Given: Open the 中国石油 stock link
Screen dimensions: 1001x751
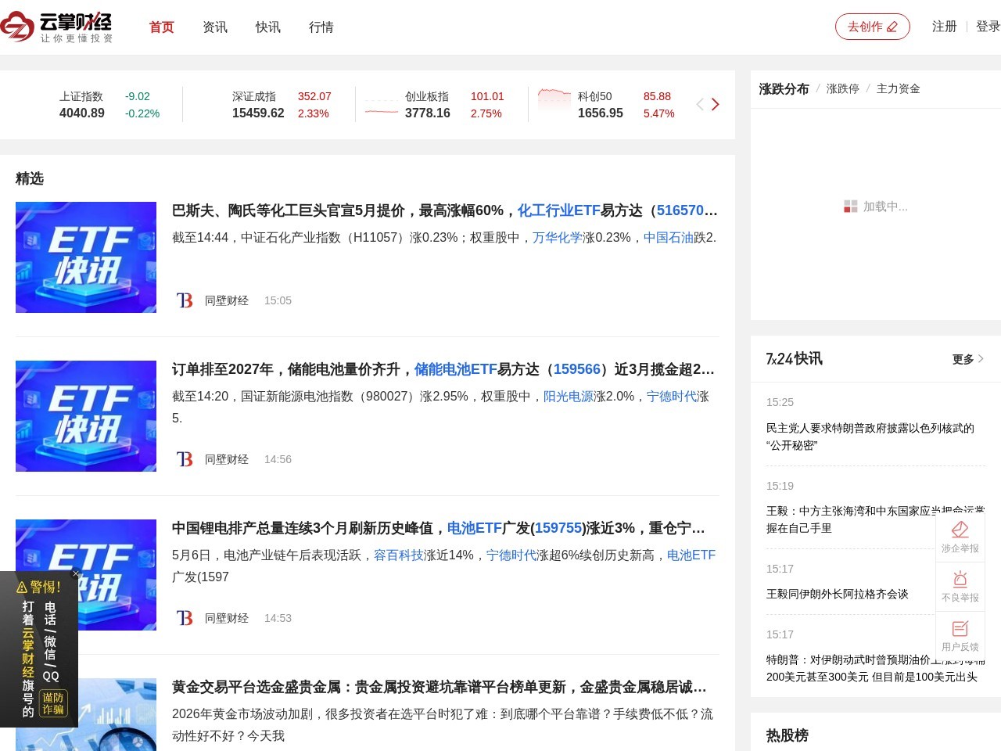Looking at the screenshot, I should [x=669, y=238].
